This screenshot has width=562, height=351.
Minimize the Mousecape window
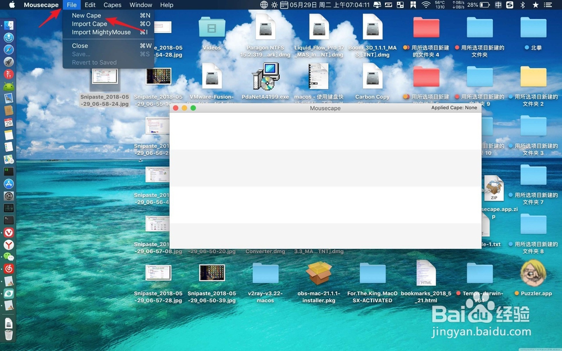(184, 108)
